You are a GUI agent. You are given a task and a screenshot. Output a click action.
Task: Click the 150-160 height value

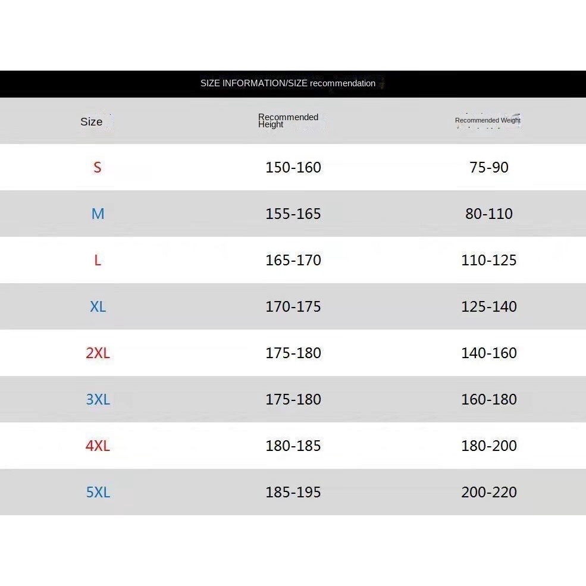coord(293,167)
